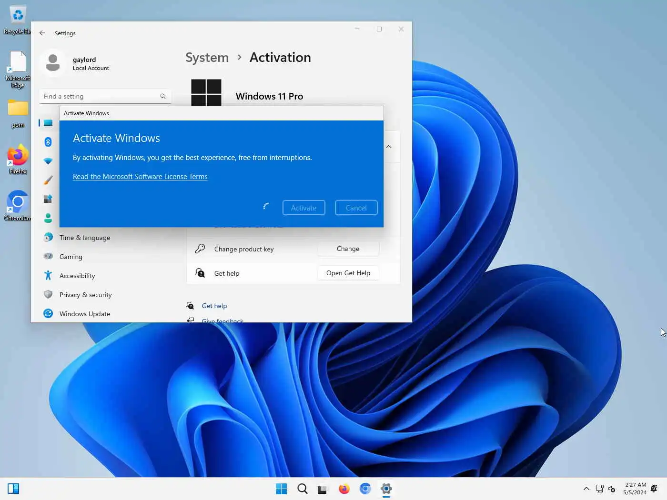Click Find a setting search field
The width and height of the screenshot is (667, 500).
(x=105, y=96)
